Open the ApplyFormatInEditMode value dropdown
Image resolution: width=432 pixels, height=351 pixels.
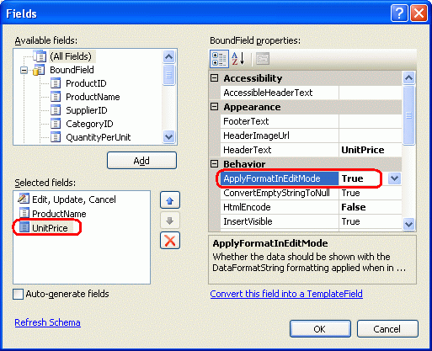tap(394, 178)
